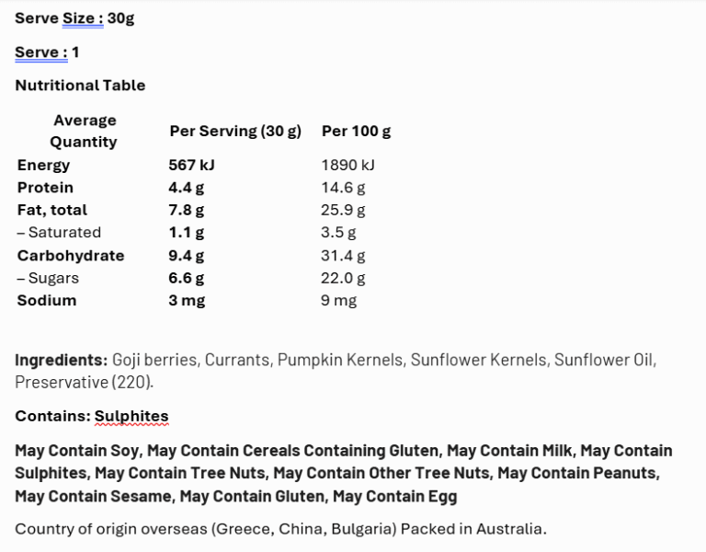Image resolution: width=706 pixels, height=552 pixels.
Task: Click the 'Serve Size : 30g' line
Action: coord(74,17)
